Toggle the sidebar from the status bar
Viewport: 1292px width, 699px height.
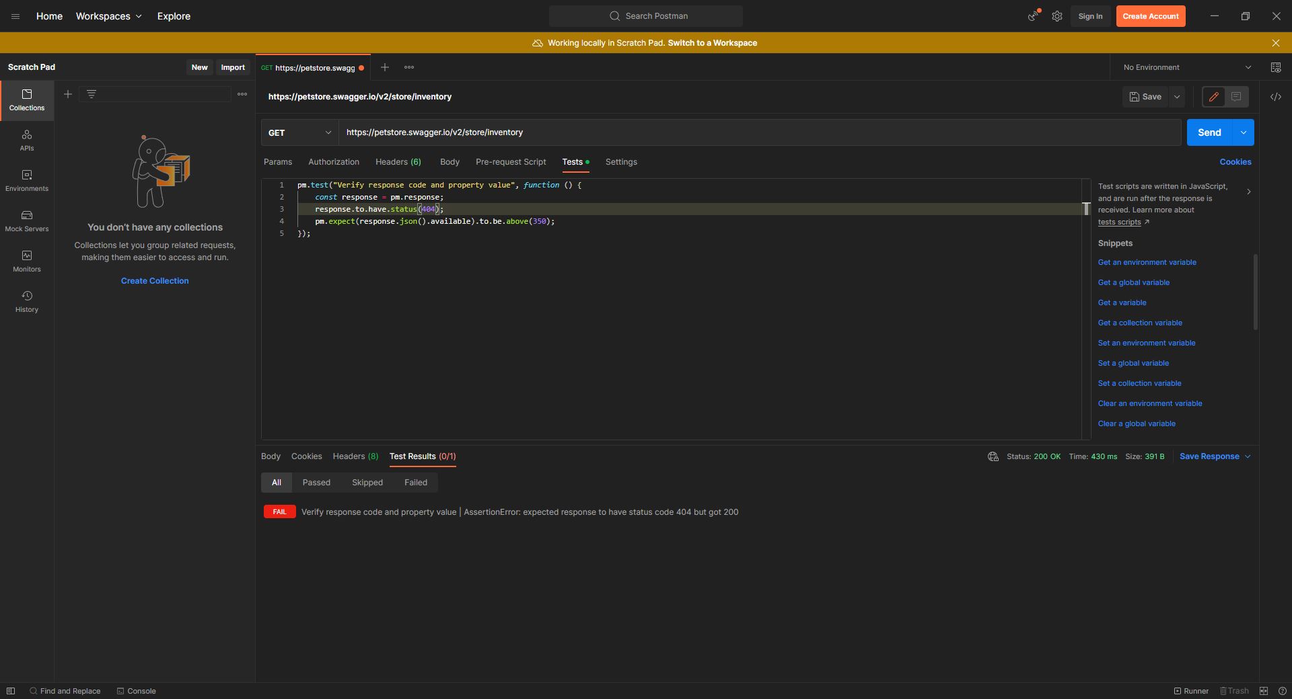(x=11, y=691)
